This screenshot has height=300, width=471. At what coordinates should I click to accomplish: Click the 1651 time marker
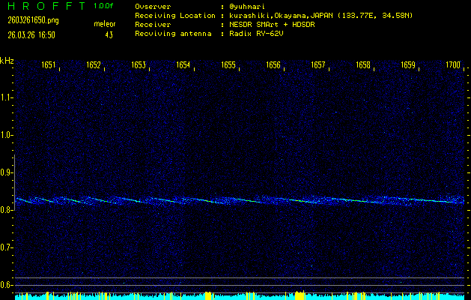pos(49,65)
